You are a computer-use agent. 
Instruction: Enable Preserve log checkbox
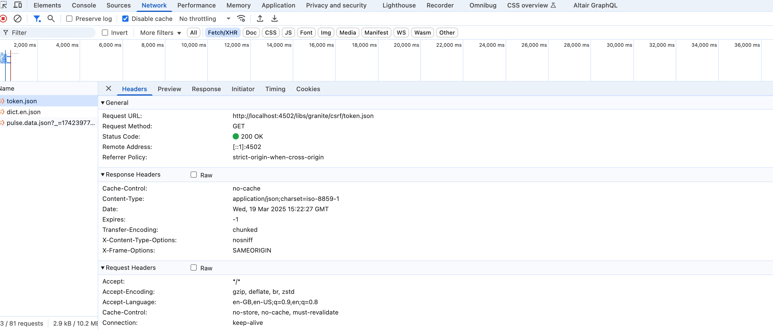point(69,19)
